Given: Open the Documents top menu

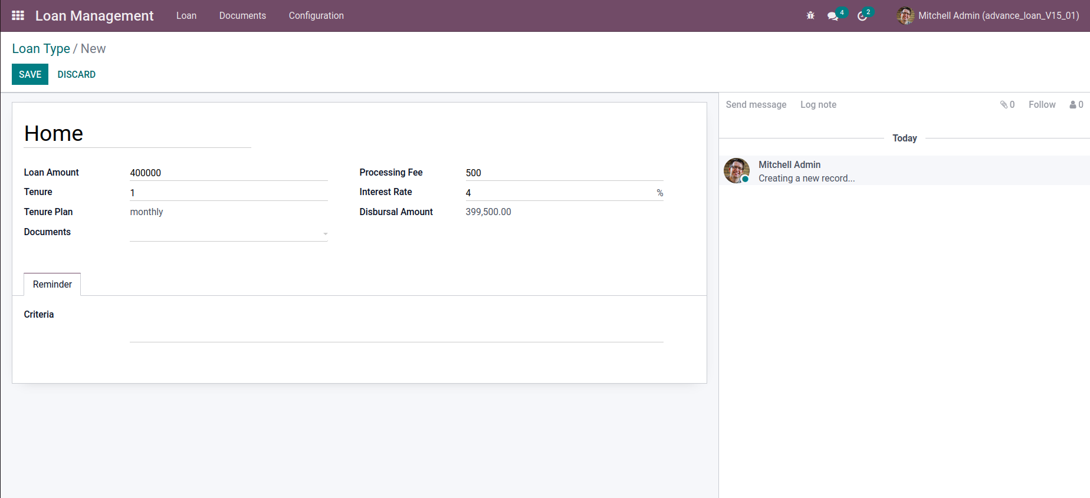Looking at the screenshot, I should point(242,16).
